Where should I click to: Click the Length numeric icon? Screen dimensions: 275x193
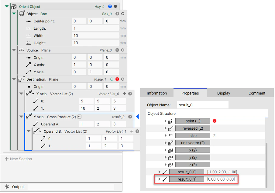(29, 28)
